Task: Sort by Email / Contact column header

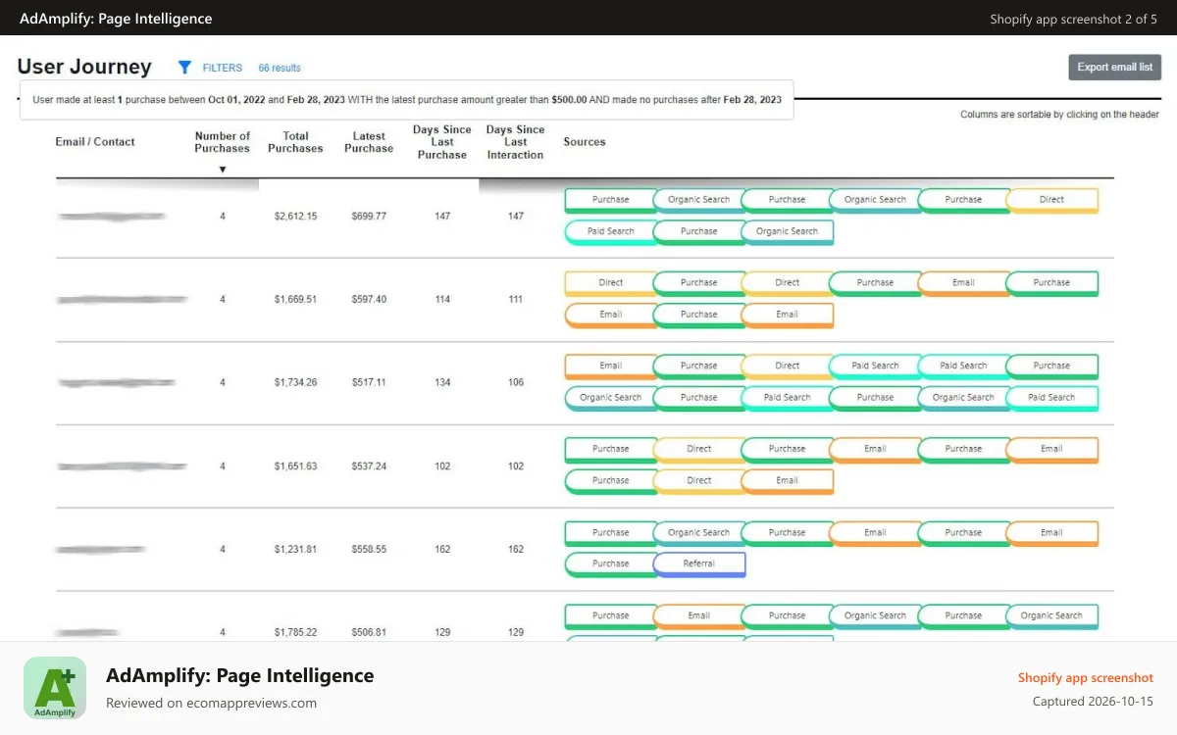Action: [x=95, y=142]
